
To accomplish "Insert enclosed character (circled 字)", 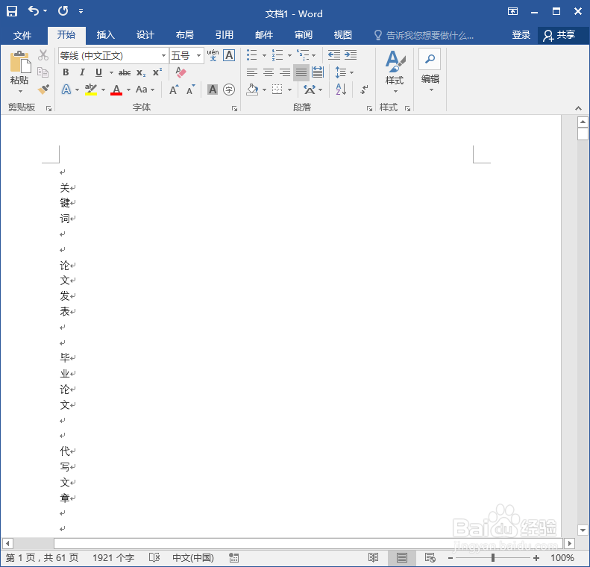I will click(229, 90).
